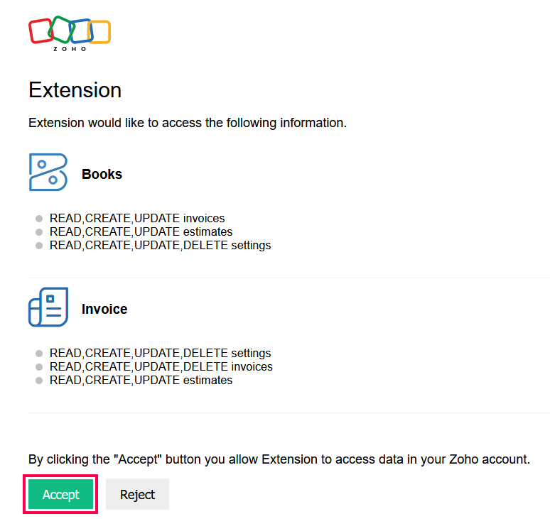Click Invoice READ,CREATE,UPDATE,DELETE invoices permission line
The width and height of the screenshot is (550, 519).
(161, 366)
